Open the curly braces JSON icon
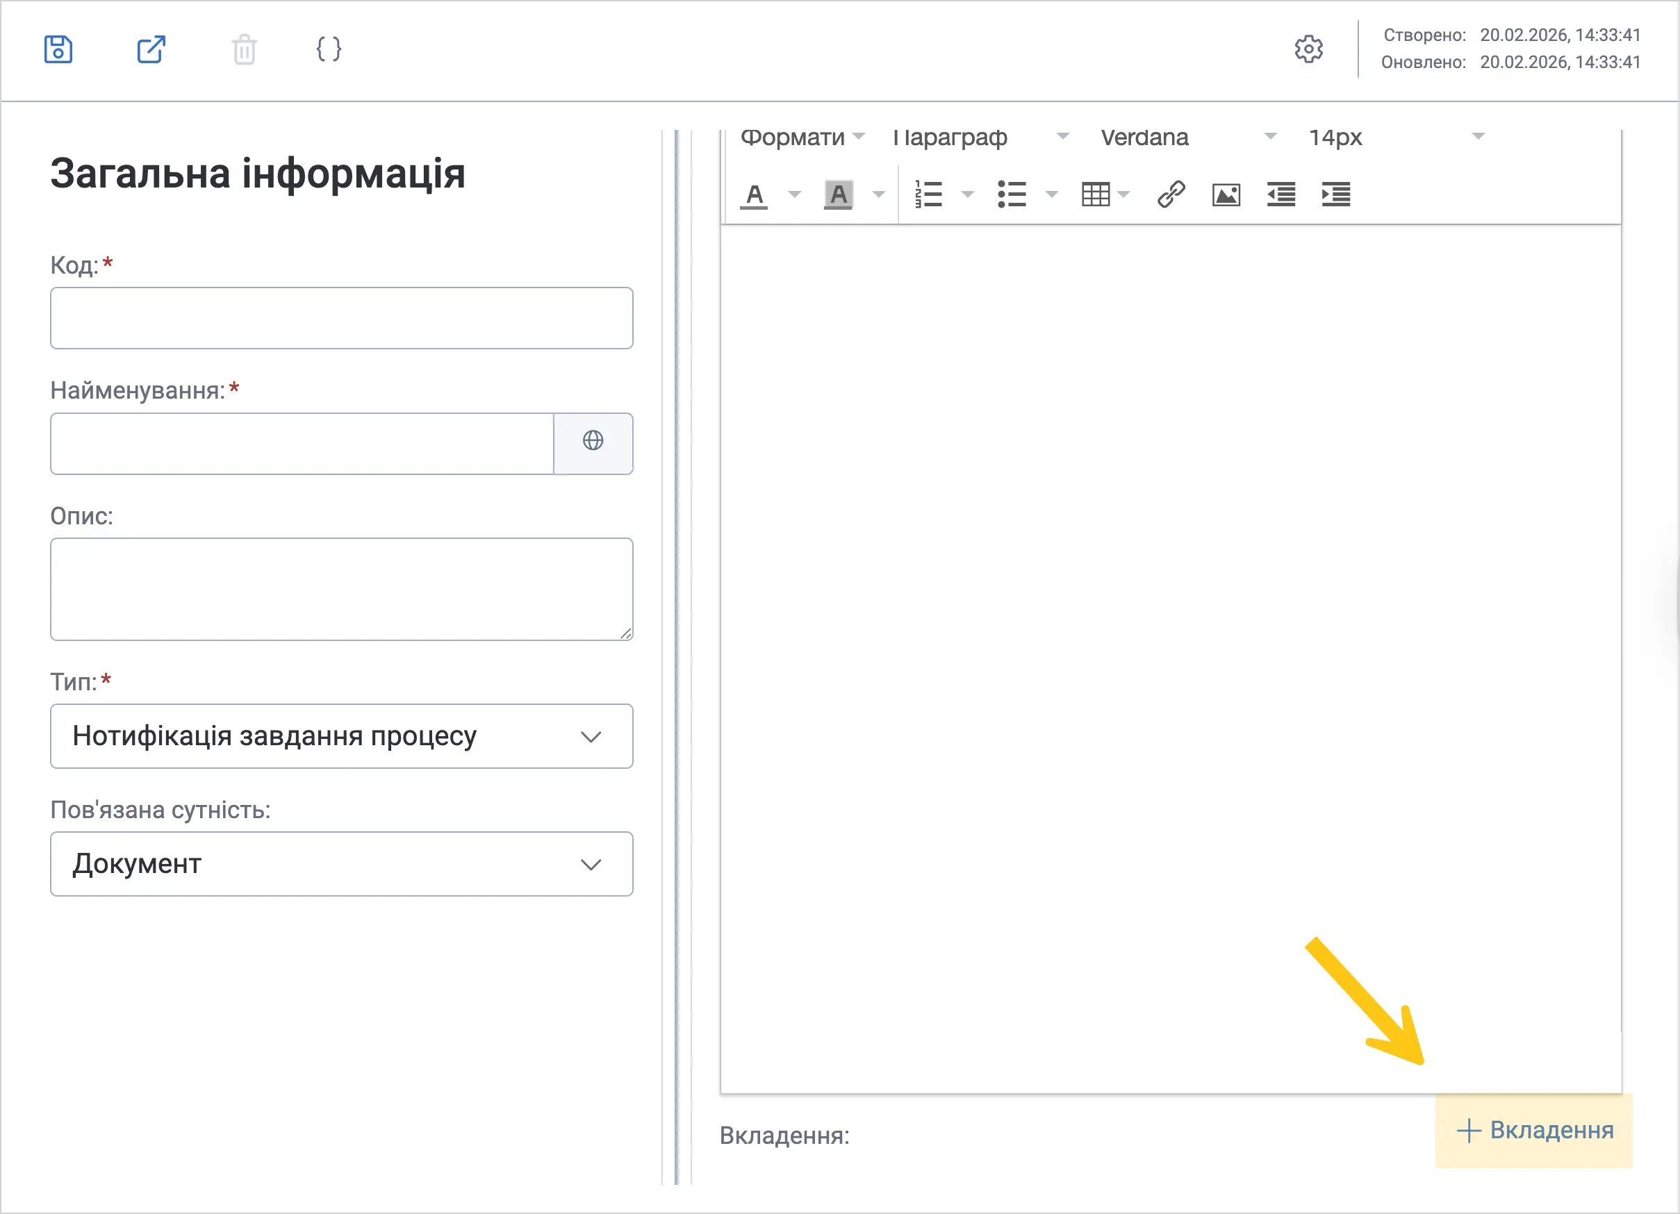This screenshot has height=1214, width=1680. pyautogui.click(x=329, y=49)
